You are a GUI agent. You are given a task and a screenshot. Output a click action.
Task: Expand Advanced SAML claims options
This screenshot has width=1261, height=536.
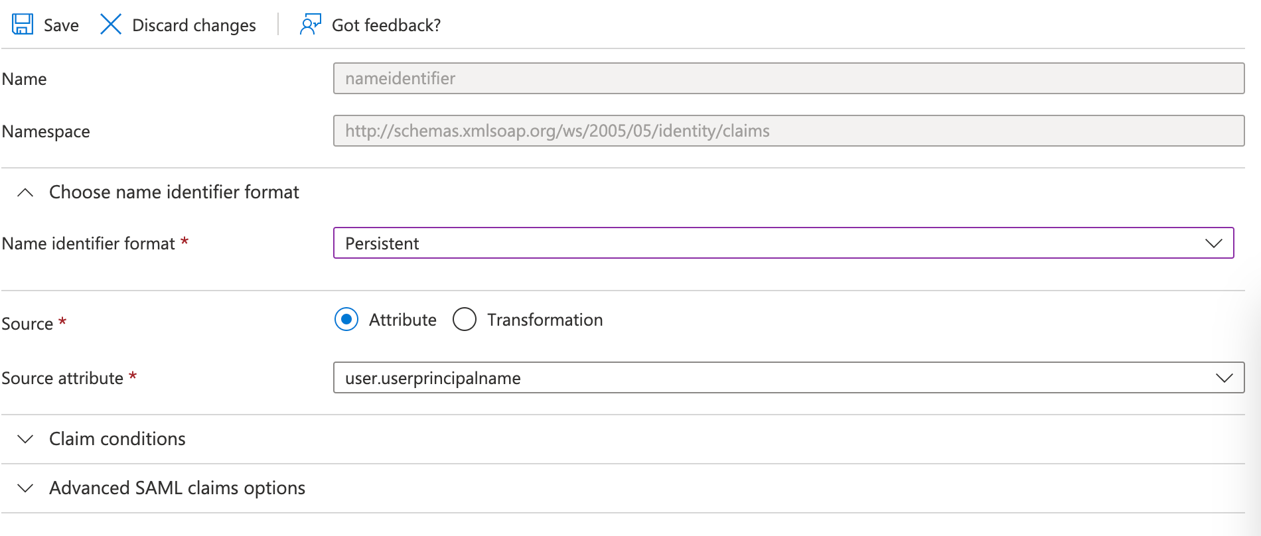(177, 488)
